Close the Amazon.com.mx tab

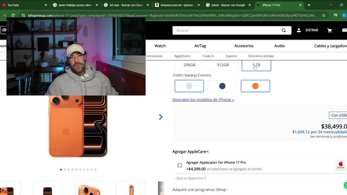(x=199, y=5)
